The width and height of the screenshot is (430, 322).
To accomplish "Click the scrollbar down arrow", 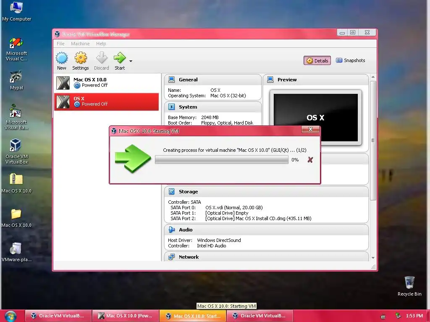I will [x=373, y=258].
